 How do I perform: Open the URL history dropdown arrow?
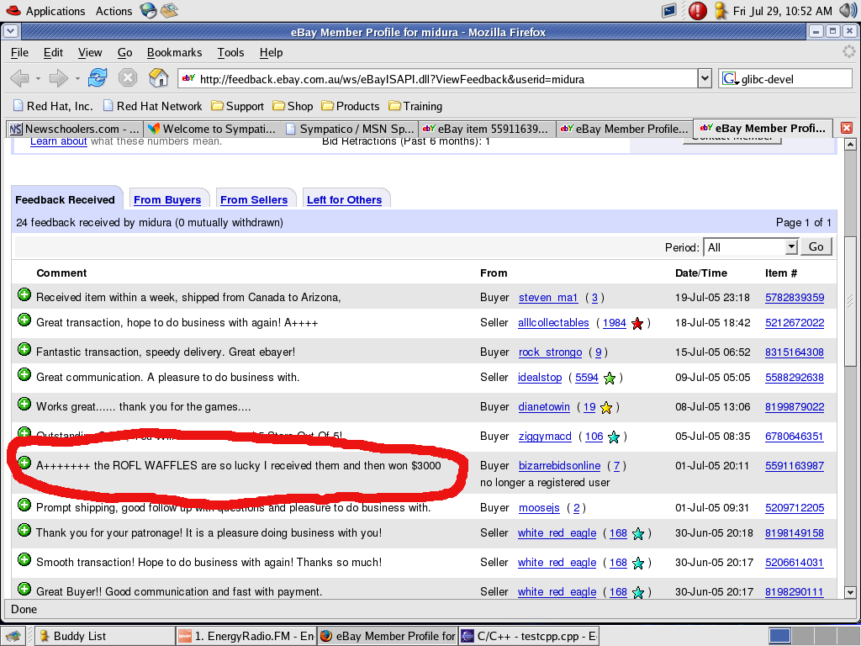[705, 79]
